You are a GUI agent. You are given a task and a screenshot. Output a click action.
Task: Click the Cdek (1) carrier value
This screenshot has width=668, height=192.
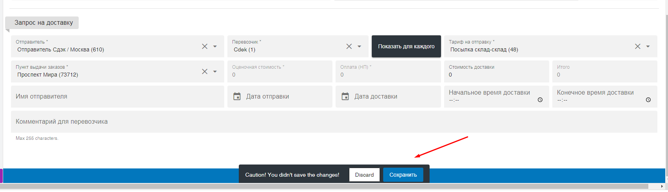[244, 49]
